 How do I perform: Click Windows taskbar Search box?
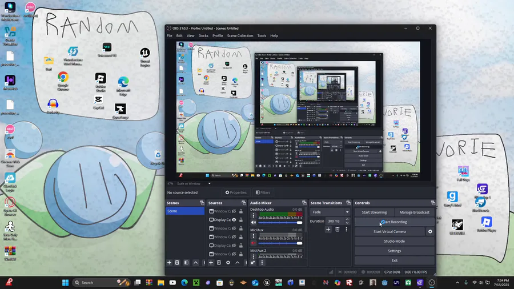click(x=101, y=283)
